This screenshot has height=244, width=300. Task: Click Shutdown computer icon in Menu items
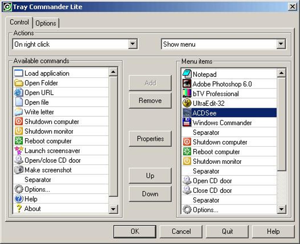[x=187, y=142]
